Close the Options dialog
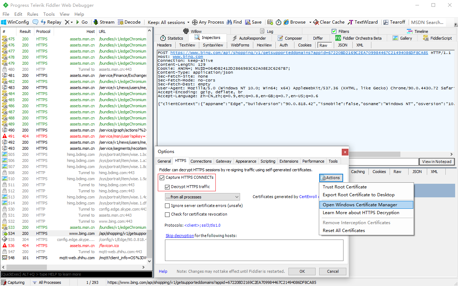 tap(345, 152)
